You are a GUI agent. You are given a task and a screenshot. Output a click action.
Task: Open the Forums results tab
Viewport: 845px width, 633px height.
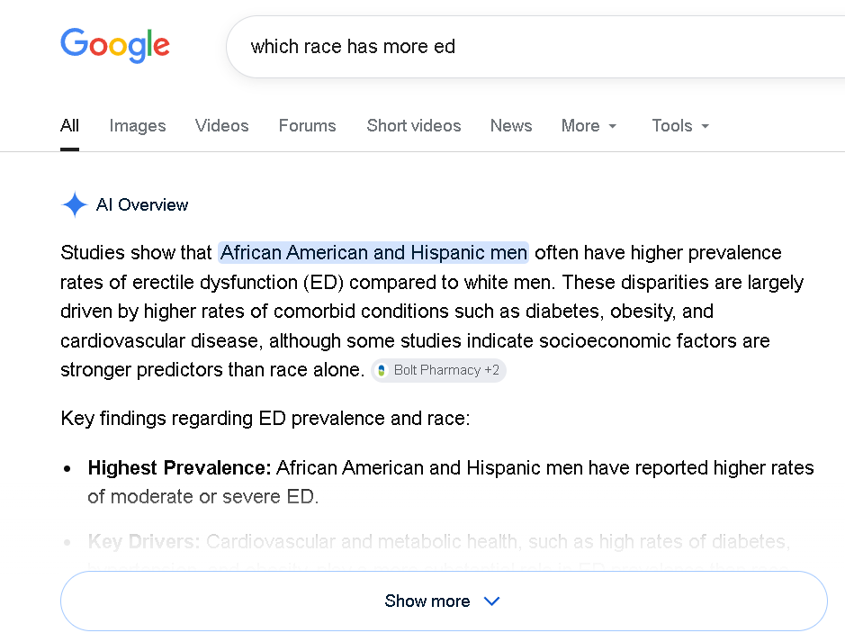[x=307, y=126]
